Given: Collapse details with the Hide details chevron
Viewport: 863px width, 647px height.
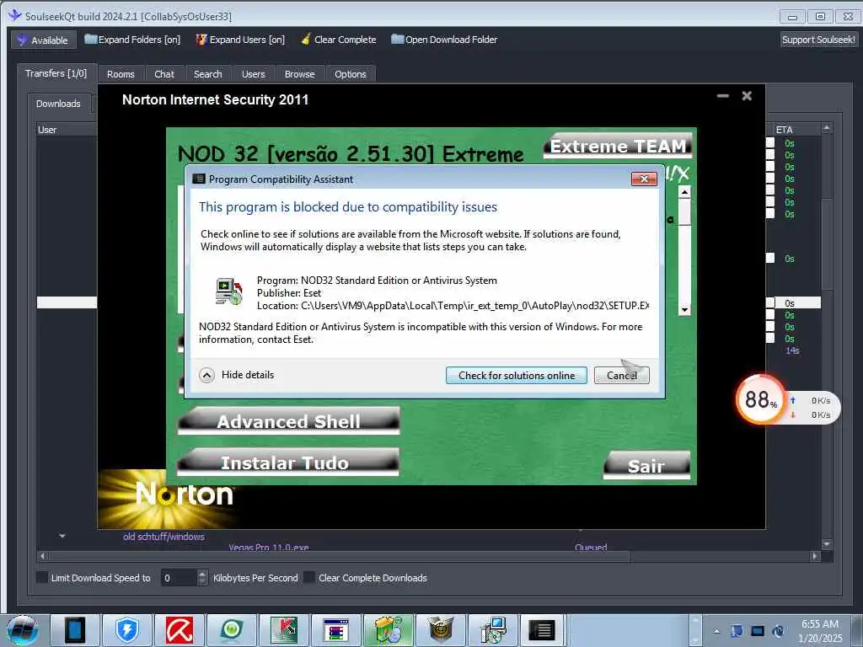Looking at the screenshot, I should (x=207, y=375).
